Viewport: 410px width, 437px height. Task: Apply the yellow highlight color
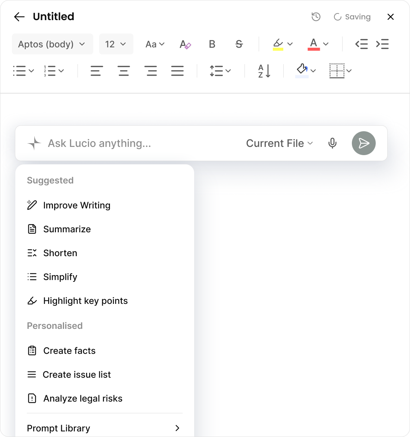click(278, 44)
